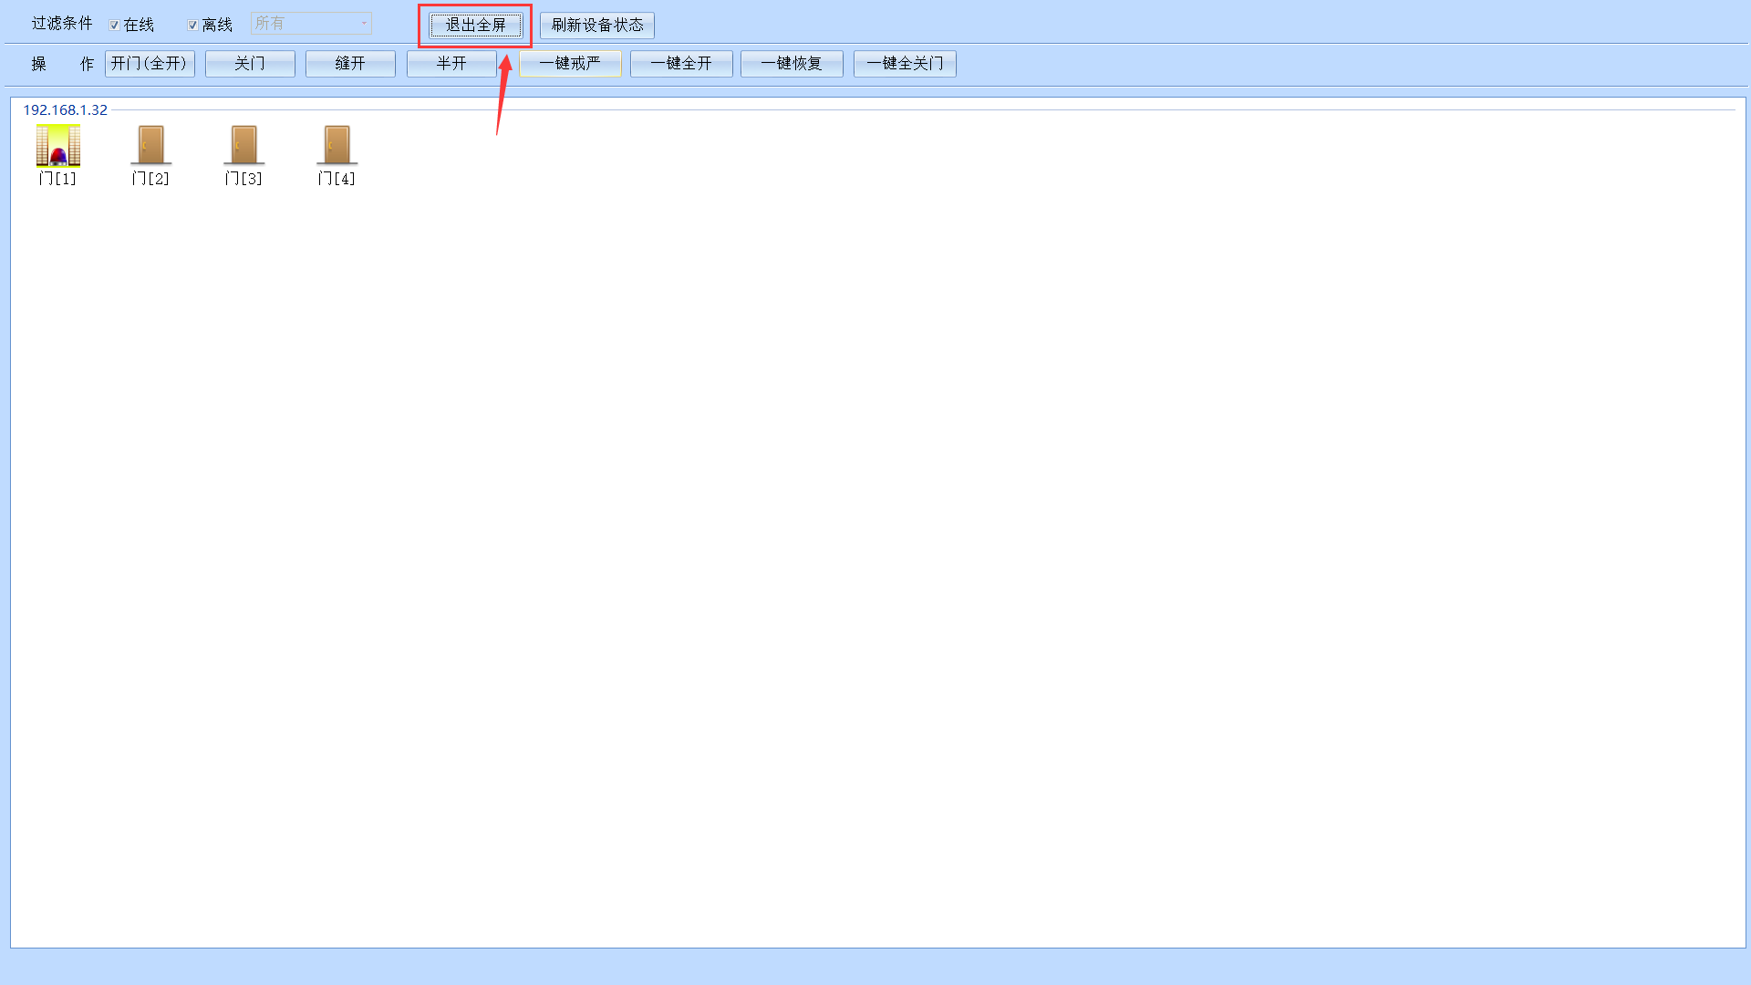1751x985 pixels.
Task: Activate the 一键戒严 lockdown button
Action: (x=570, y=64)
